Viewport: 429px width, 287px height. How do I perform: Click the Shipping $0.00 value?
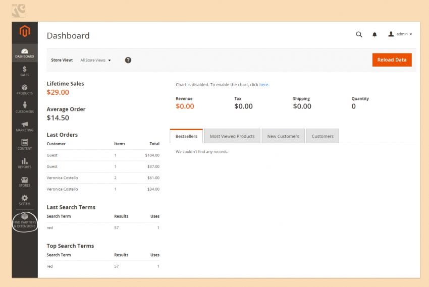coord(302,106)
